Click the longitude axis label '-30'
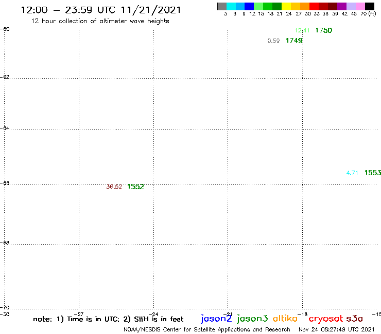 (x=5, y=314)
